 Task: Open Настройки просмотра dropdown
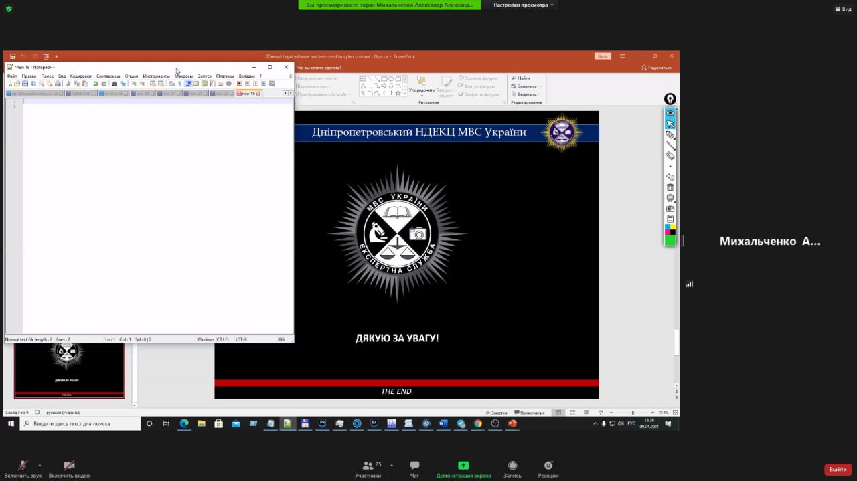pyautogui.click(x=524, y=5)
